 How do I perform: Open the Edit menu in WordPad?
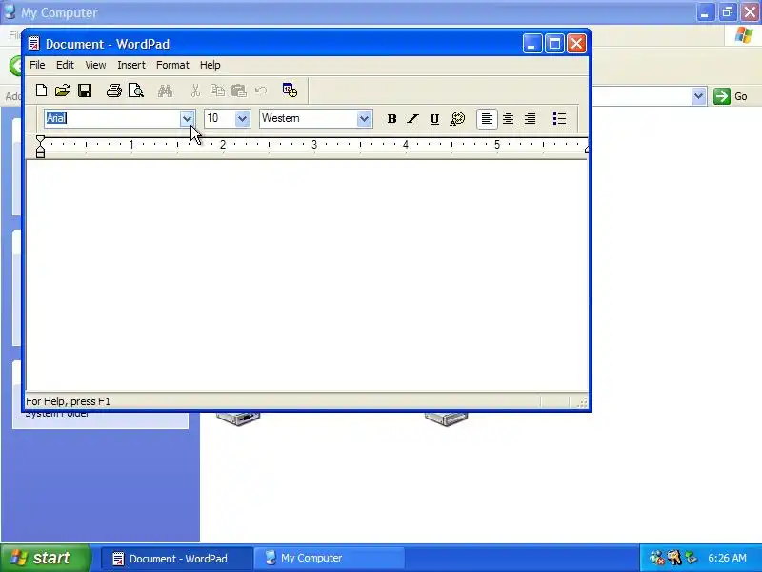65,65
